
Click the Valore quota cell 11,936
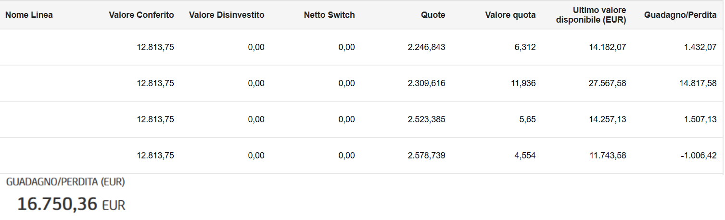[x=523, y=83]
